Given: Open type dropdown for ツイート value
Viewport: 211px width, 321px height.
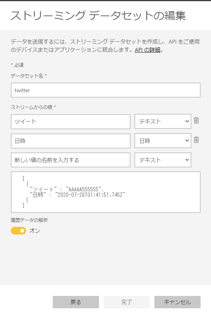Looking at the screenshot, I should click(162, 122).
